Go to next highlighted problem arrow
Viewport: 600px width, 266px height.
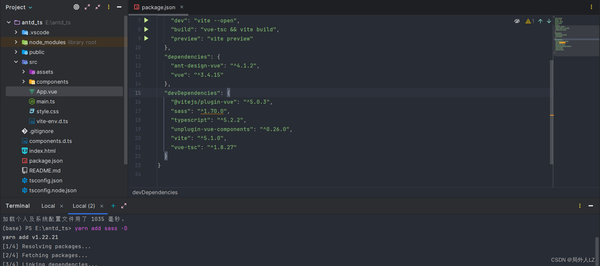pos(549,21)
